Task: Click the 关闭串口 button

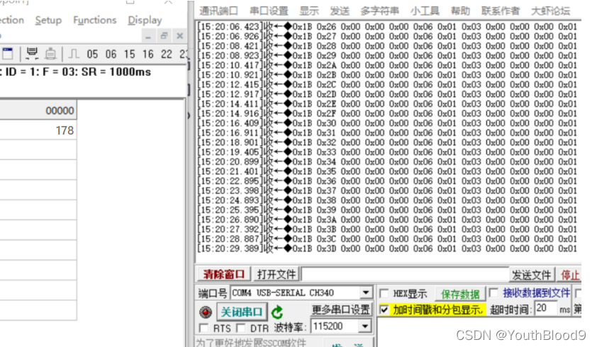Action: [x=242, y=312]
